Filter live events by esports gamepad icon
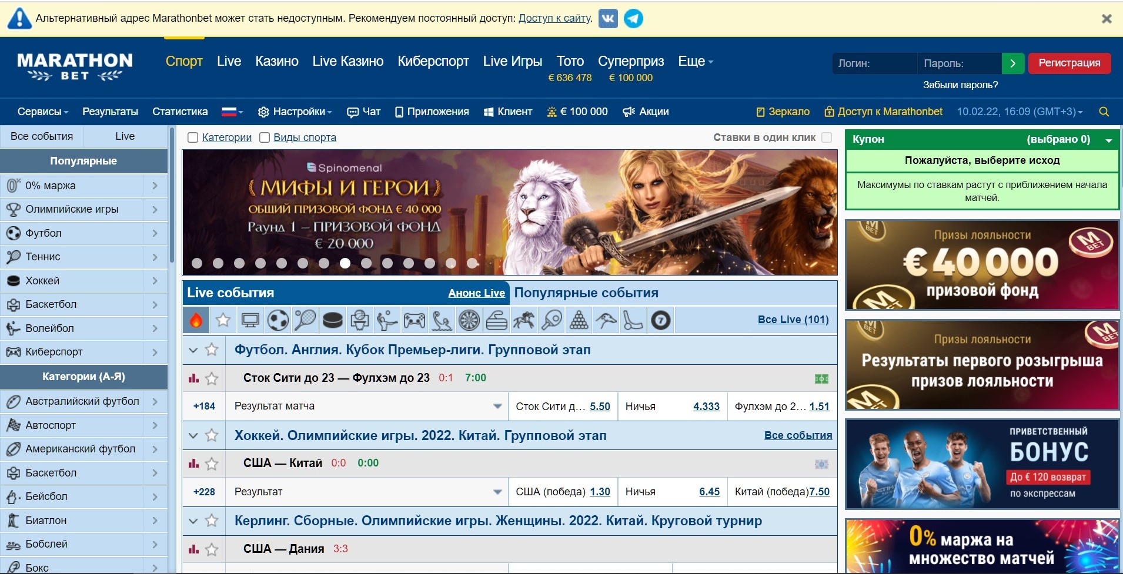This screenshot has height=574, width=1123. click(414, 320)
